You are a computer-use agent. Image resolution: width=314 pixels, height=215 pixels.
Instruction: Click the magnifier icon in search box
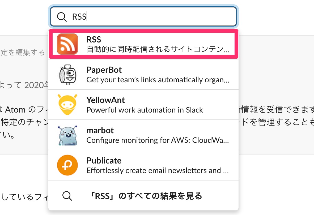coord(62,17)
